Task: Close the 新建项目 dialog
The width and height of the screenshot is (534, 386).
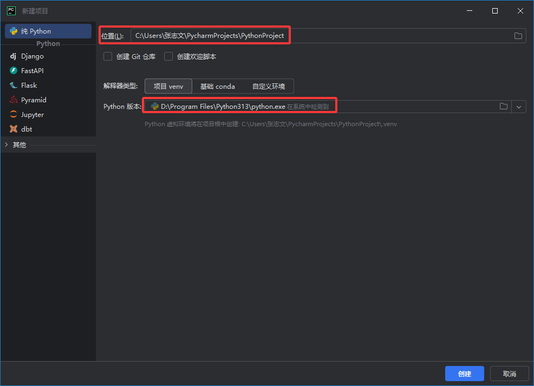Action: pyautogui.click(x=520, y=11)
